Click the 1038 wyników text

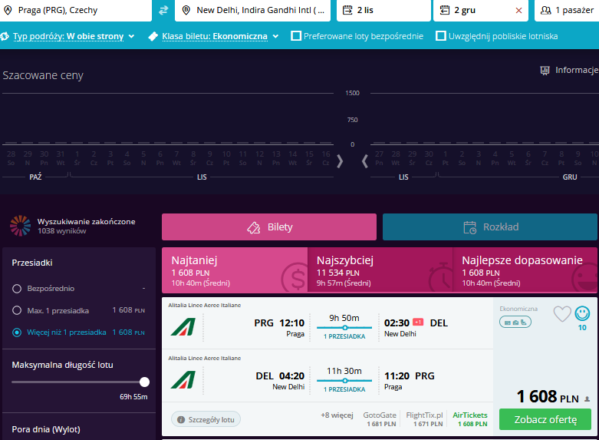coord(62,230)
